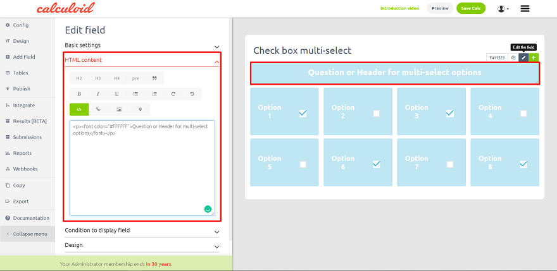This screenshot has height=271, width=557.
Task: Open Webhooks in the left sidebar
Action: pos(25,169)
